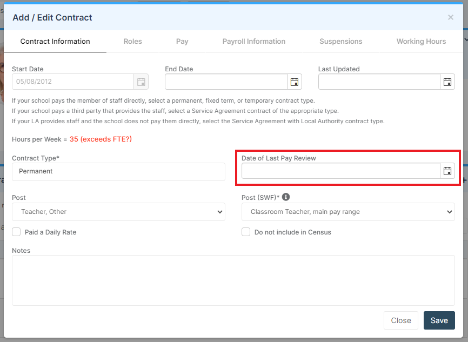The image size is (468, 342).
Task: Open the Last Updated calendar picker
Action: point(447,82)
